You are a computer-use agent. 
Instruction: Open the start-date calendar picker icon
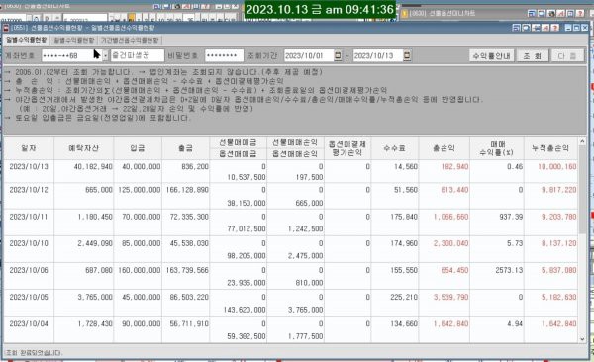(338, 55)
